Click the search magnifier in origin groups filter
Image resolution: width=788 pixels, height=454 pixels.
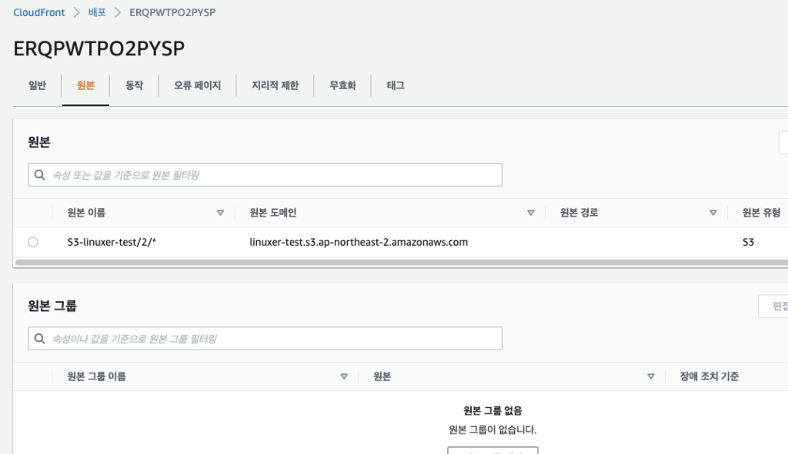(40, 338)
